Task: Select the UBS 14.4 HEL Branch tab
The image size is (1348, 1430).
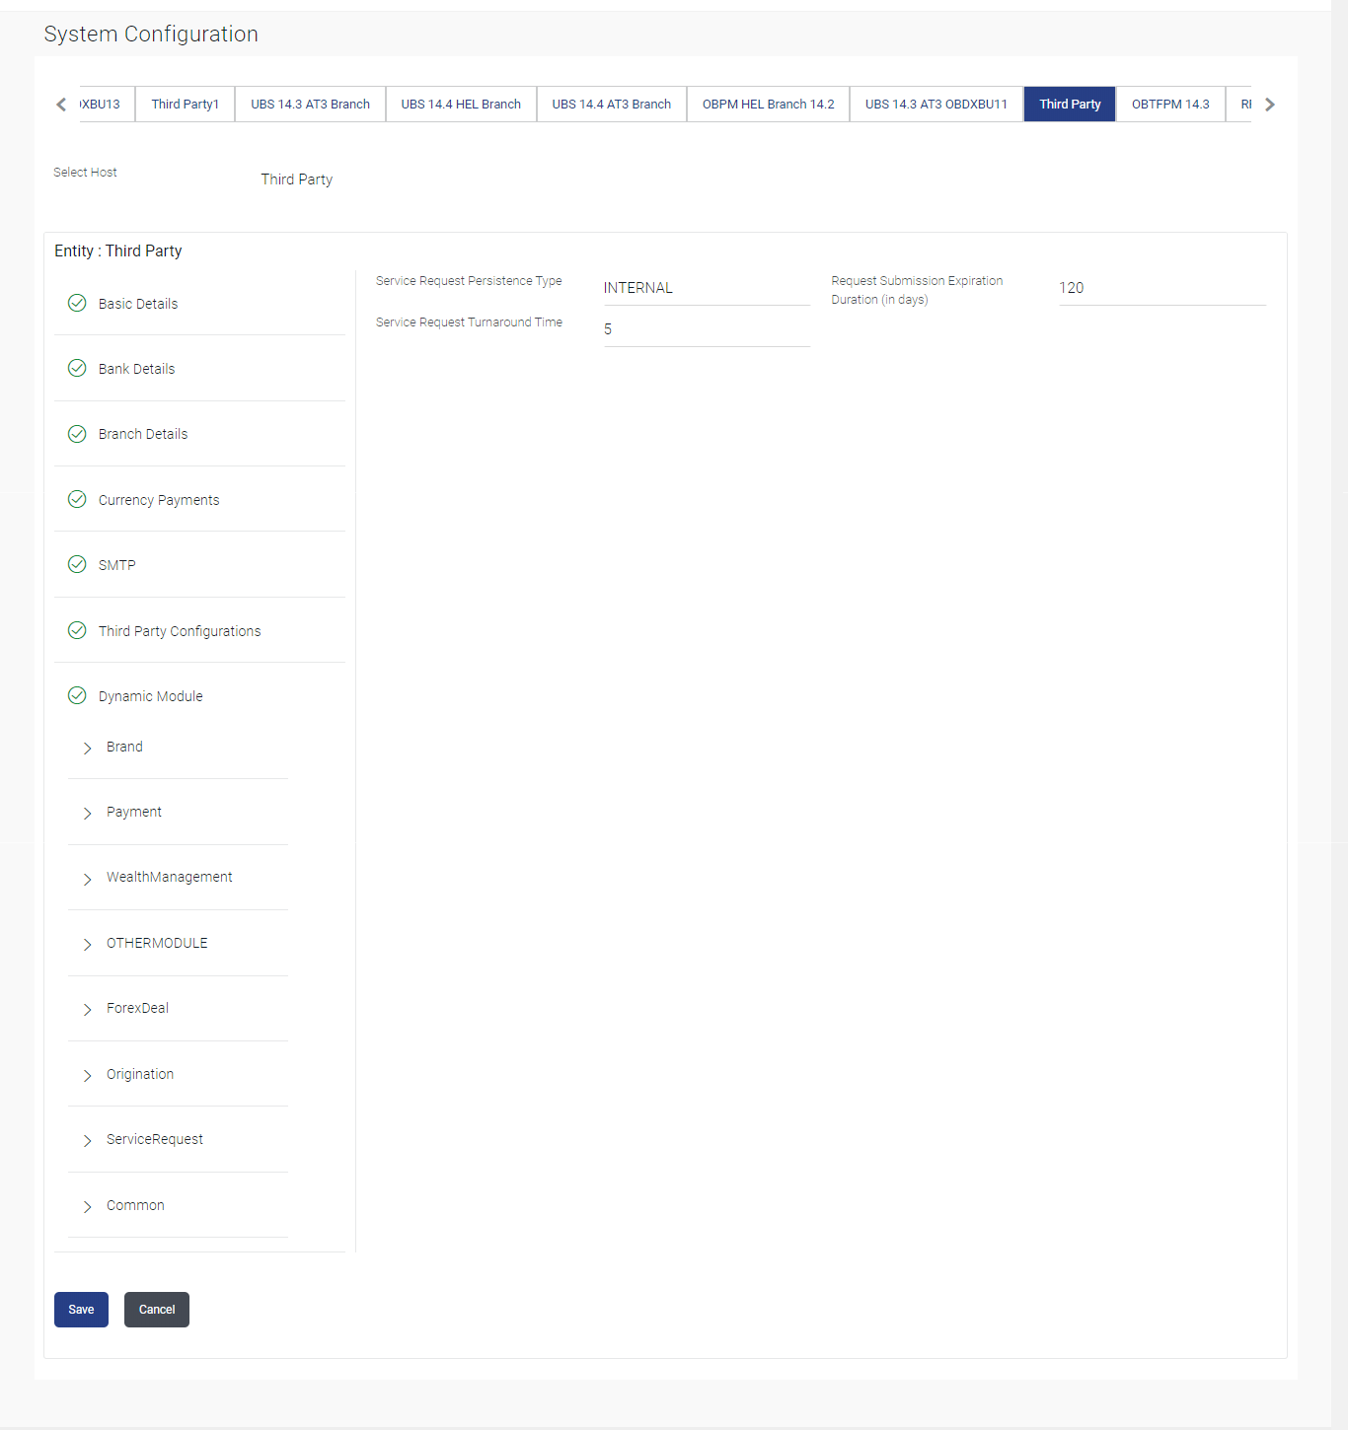Action: (x=461, y=105)
